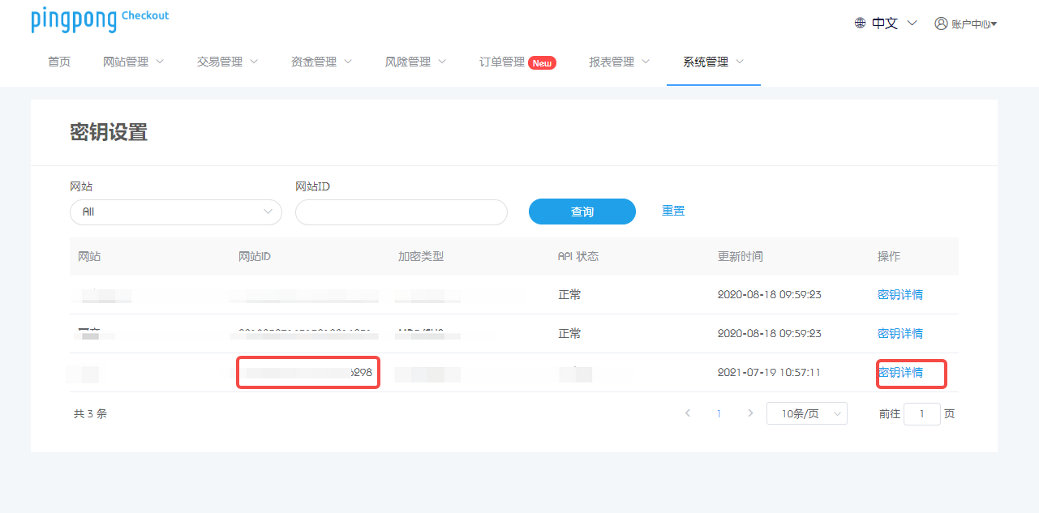The height and width of the screenshot is (513, 1039).
Task: Open 密钥详情 for the 2021-07-19 row
Action: point(900,373)
